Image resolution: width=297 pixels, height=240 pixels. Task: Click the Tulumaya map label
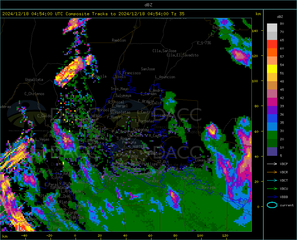click(123, 95)
